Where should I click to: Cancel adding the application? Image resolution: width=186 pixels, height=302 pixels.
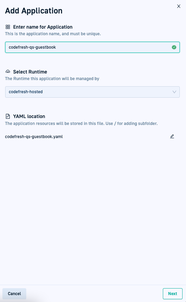(14, 293)
